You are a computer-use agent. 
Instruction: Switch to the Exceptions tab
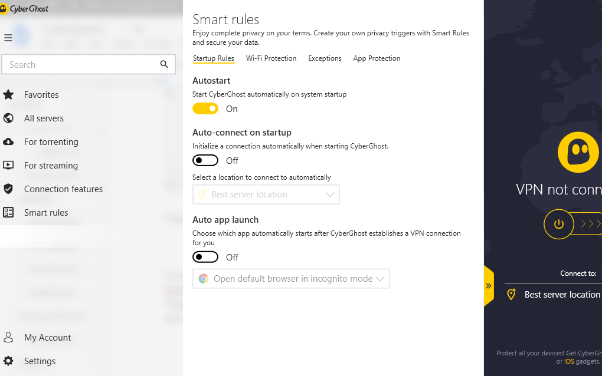pyautogui.click(x=325, y=58)
